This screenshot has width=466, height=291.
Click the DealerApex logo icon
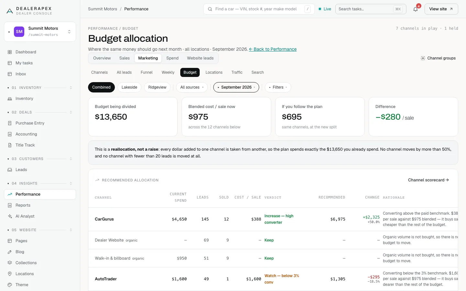[x=10, y=11]
